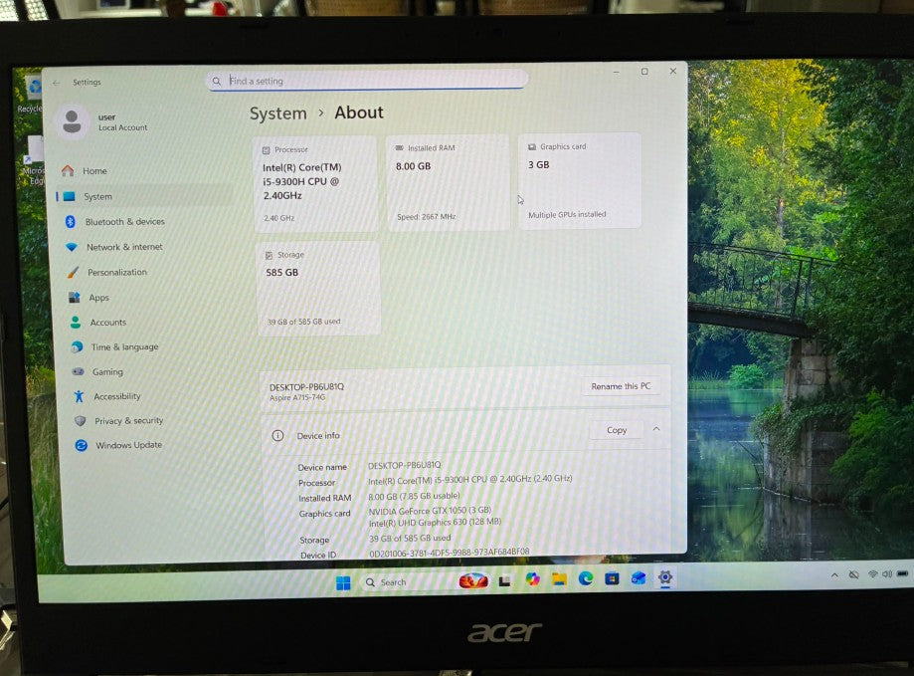The image size is (914, 676).
Task: Copy the device info
Action: point(617,430)
